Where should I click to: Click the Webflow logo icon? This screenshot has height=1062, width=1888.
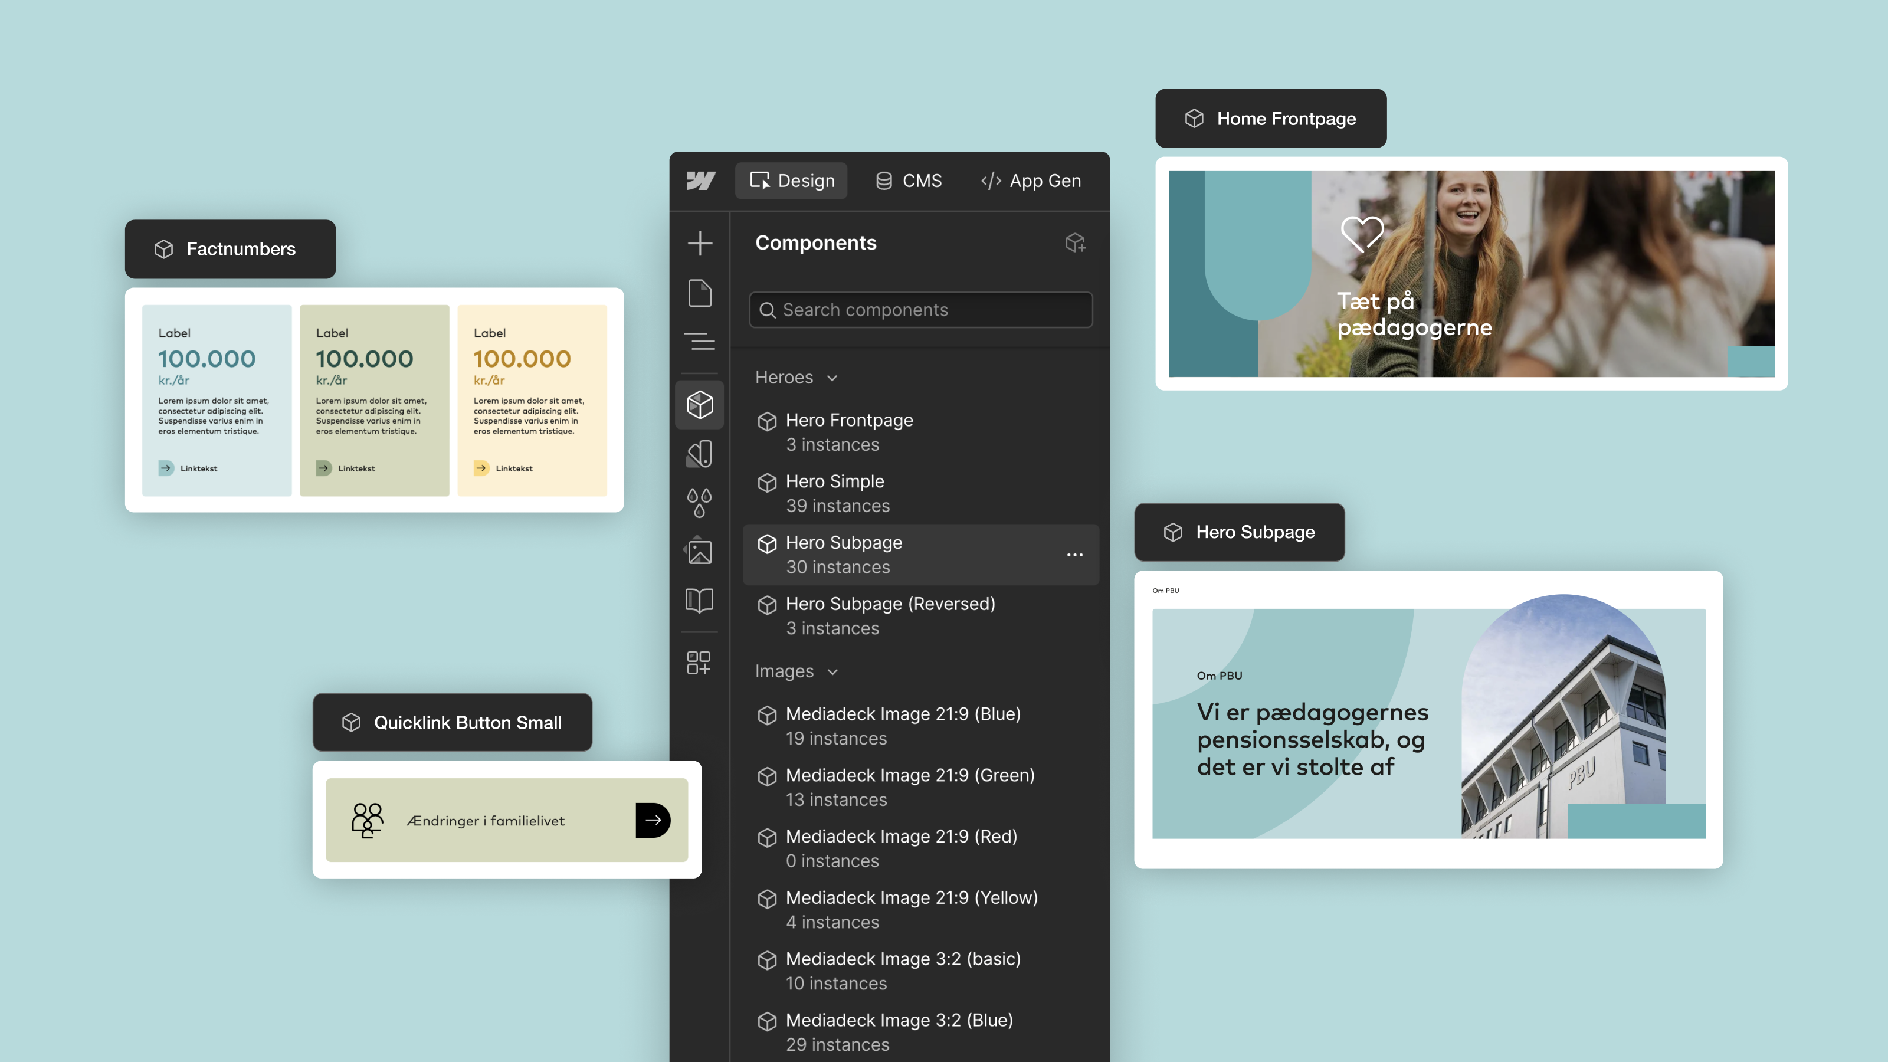click(701, 181)
